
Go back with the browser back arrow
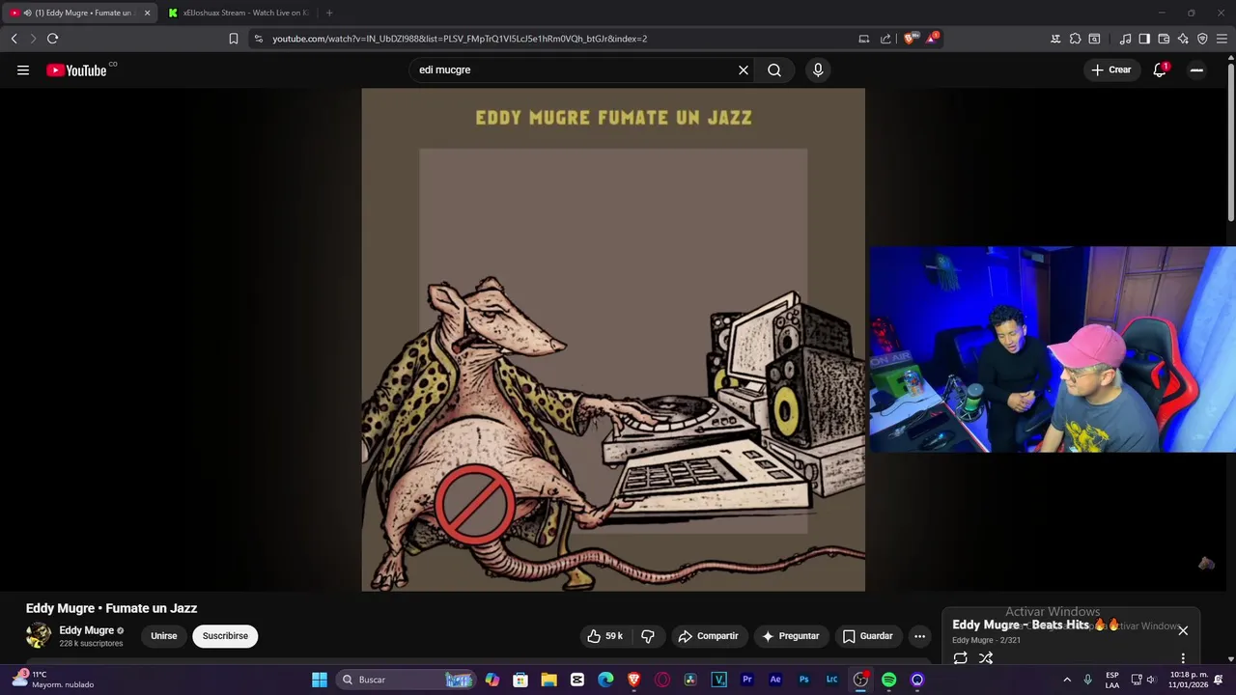[x=14, y=39]
